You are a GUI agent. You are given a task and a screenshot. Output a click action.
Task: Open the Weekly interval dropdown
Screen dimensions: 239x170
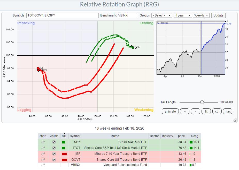click(201, 15)
